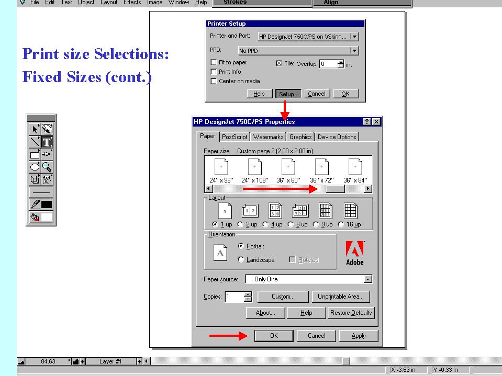The image size is (502, 376).
Task: Select the diagonal line tool
Action: click(x=35, y=142)
